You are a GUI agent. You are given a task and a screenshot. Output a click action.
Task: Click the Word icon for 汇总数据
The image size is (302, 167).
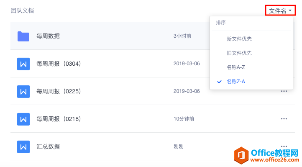click(x=23, y=147)
